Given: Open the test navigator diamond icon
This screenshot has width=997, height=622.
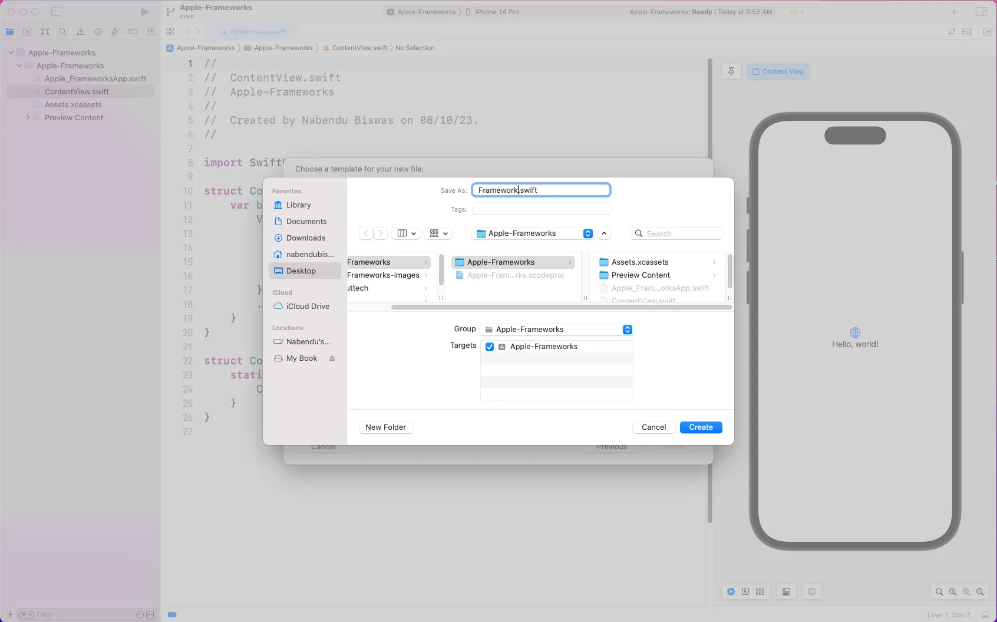Looking at the screenshot, I should (x=98, y=32).
